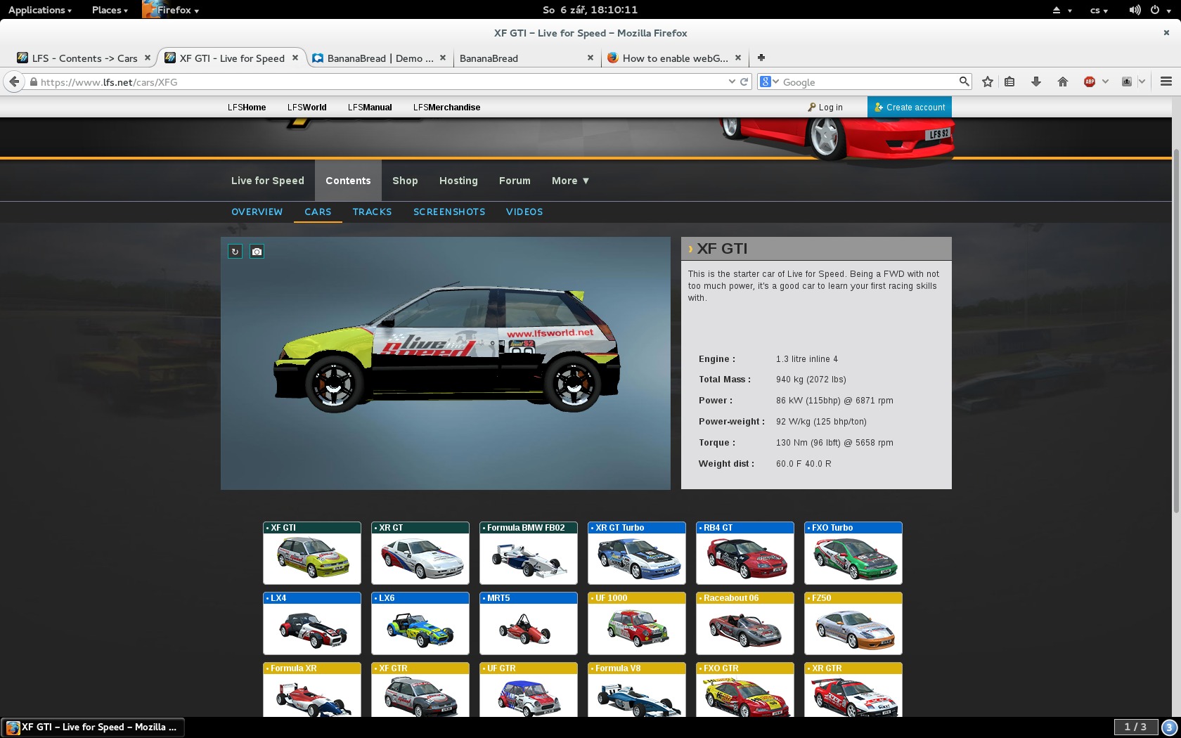Expand the Adblock Plus dropdown arrow

click(1105, 82)
